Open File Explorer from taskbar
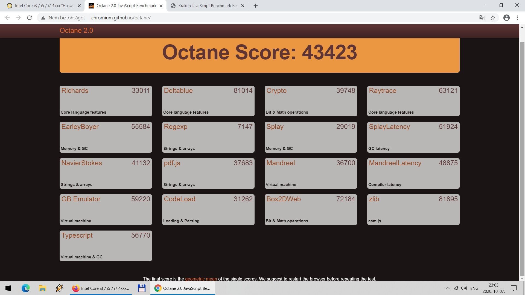This screenshot has width=525, height=295. 42,288
